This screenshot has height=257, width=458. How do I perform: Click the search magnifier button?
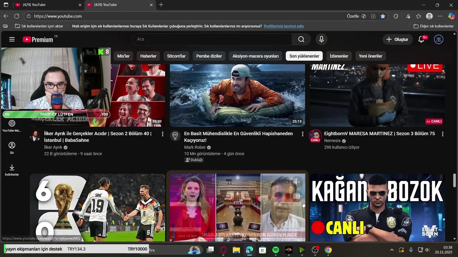[301, 39]
